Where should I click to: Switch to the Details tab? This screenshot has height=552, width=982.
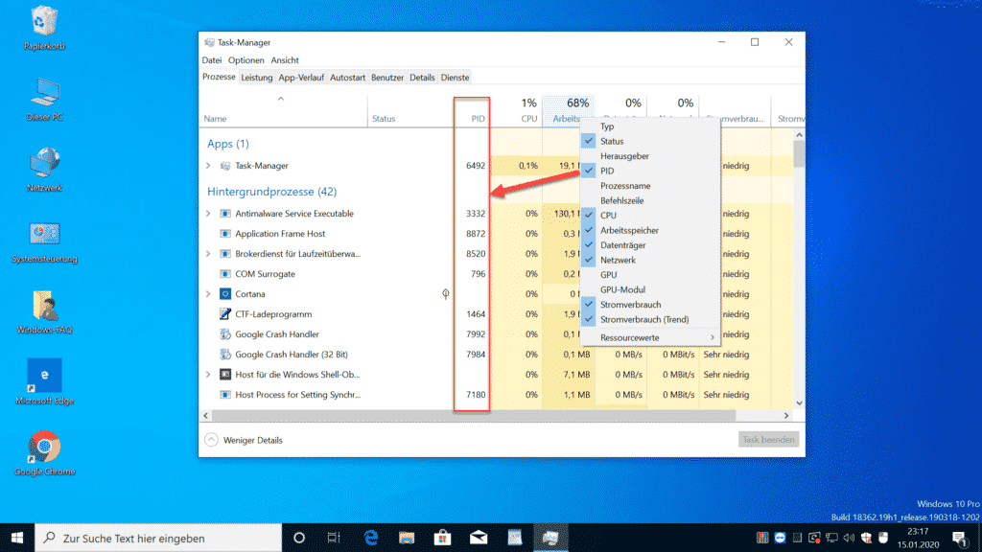422,78
